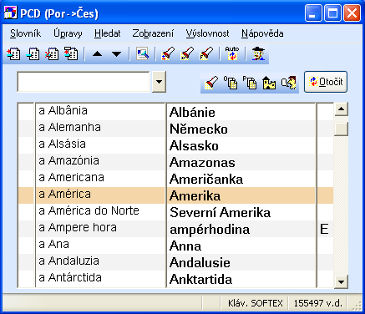The width and height of the screenshot is (365, 314).
Task: Click the flashlight icon beside the search box
Action: (x=211, y=83)
